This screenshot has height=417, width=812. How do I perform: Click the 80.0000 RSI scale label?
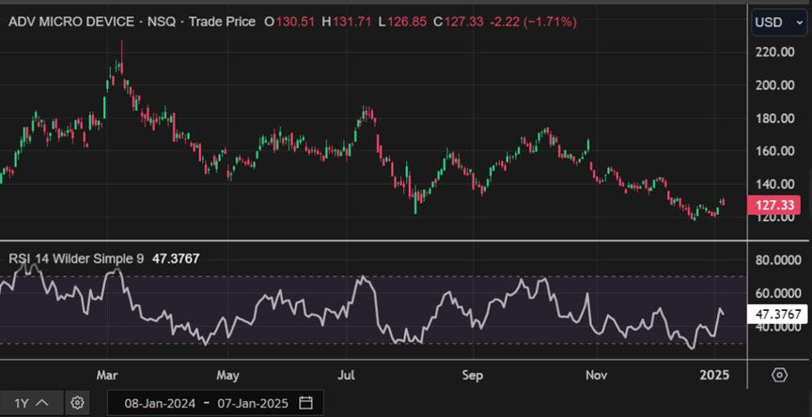778,260
